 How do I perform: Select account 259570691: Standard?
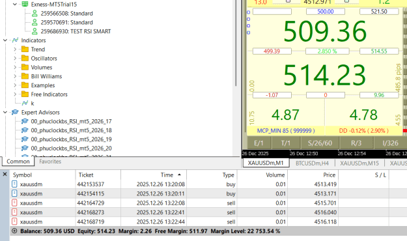coord(66,23)
